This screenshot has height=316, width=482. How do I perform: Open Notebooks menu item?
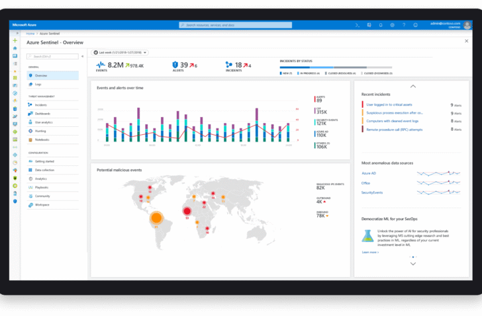pos(52,140)
